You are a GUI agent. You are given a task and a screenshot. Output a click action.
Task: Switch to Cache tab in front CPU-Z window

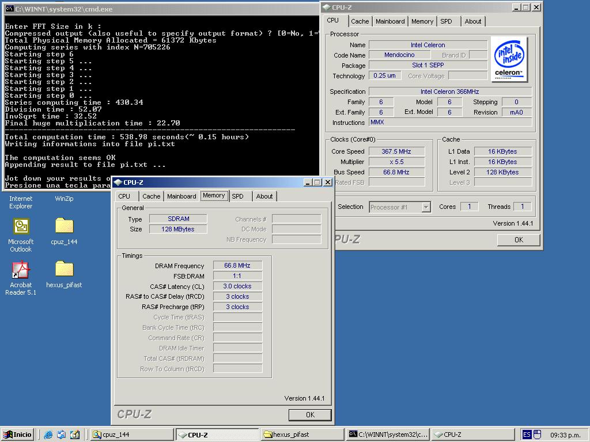click(x=152, y=196)
